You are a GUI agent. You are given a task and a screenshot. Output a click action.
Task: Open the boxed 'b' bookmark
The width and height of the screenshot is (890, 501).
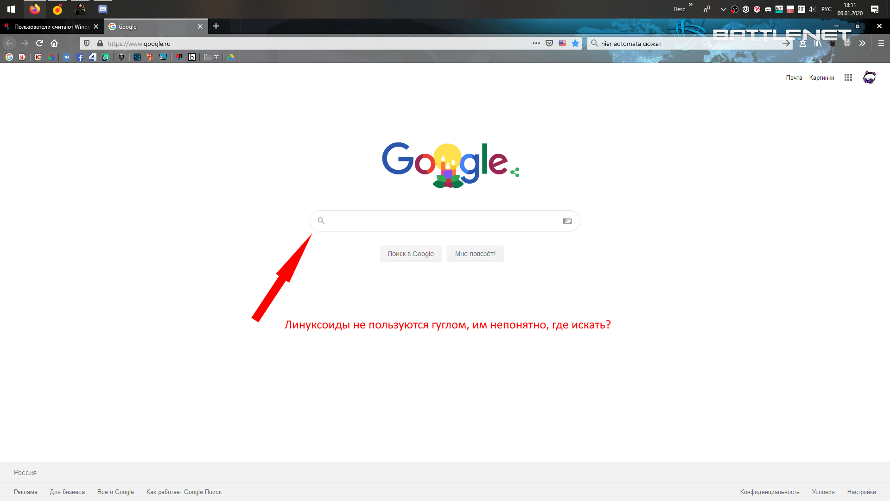click(x=192, y=57)
